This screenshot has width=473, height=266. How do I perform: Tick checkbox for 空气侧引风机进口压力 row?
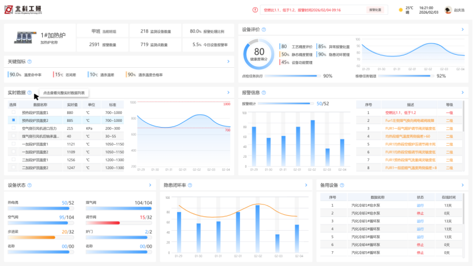13,129
